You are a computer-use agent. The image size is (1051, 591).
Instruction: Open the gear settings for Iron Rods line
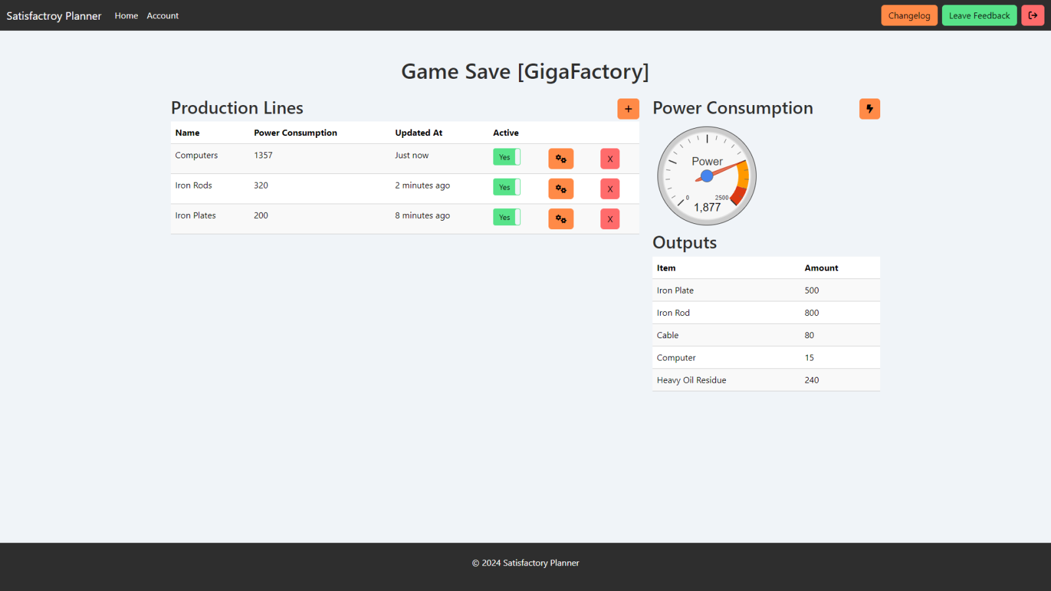(560, 188)
